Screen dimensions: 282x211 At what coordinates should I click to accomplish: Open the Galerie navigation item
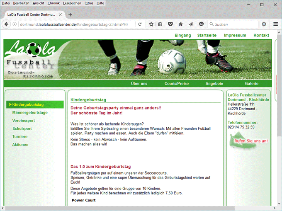252,84
